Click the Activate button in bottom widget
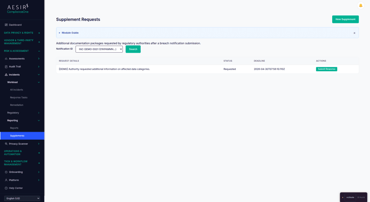 [350, 197]
